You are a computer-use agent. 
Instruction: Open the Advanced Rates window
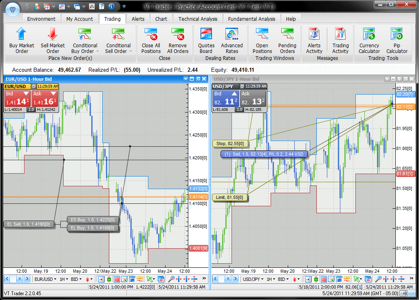pyautogui.click(x=232, y=41)
